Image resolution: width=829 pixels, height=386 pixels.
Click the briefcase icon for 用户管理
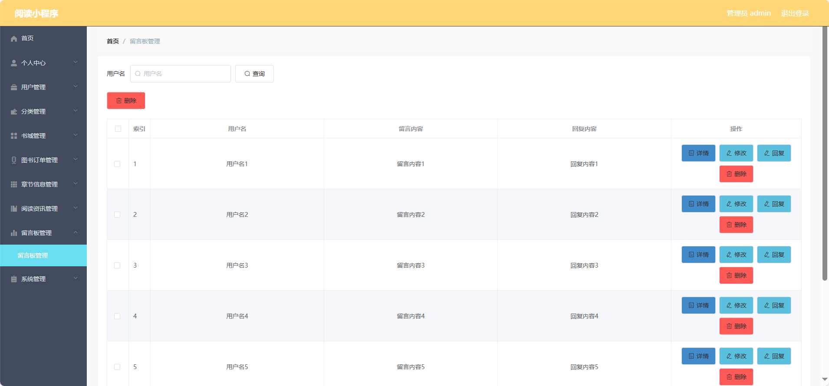(14, 87)
